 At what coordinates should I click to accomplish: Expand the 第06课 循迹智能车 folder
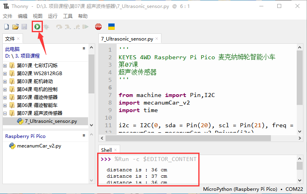pos(5,105)
